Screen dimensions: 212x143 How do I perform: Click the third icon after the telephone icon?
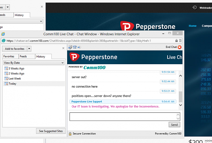click(x=79, y=47)
